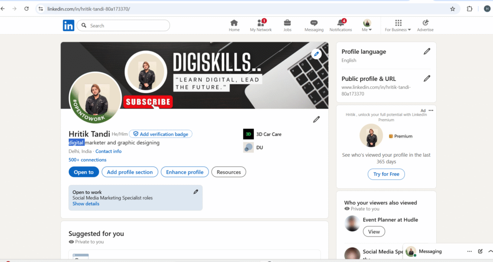
Task: Edit the cover banner pencil icon
Action: pyautogui.click(x=316, y=54)
